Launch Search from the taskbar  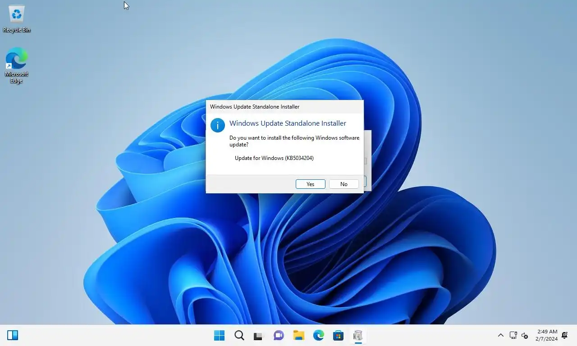click(239, 335)
